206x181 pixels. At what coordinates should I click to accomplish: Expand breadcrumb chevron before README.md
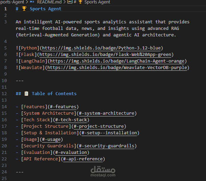tap(27, 2)
